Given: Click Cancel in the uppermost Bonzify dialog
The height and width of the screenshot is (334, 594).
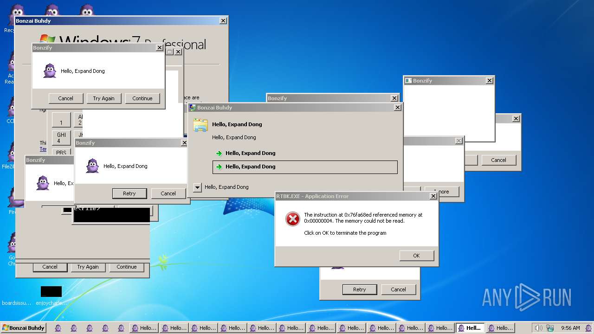Looking at the screenshot, I should point(65,98).
